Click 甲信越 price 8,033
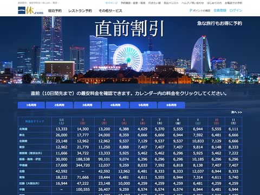The height and width of the screenshot is (195, 260). tap(142, 165)
